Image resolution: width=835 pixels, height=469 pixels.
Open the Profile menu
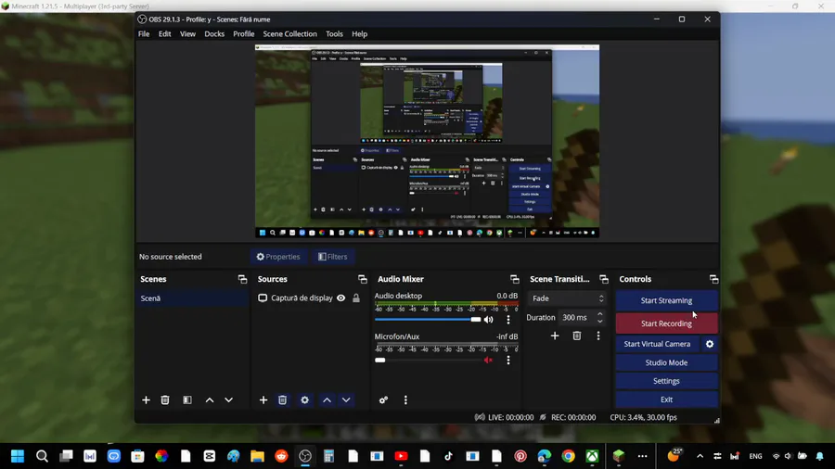(243, 34)
